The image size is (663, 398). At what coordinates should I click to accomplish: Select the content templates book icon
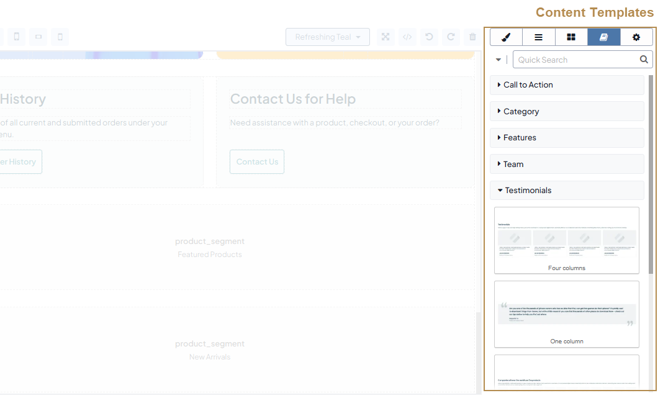[603, 37]
